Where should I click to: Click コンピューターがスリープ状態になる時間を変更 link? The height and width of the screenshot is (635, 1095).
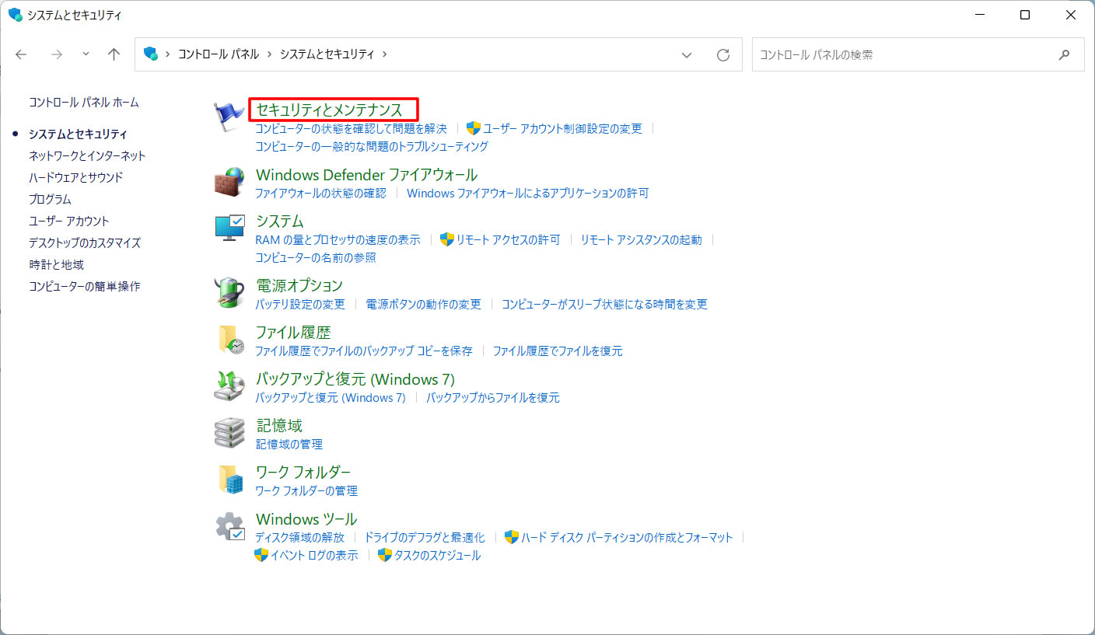click(605, 304)
